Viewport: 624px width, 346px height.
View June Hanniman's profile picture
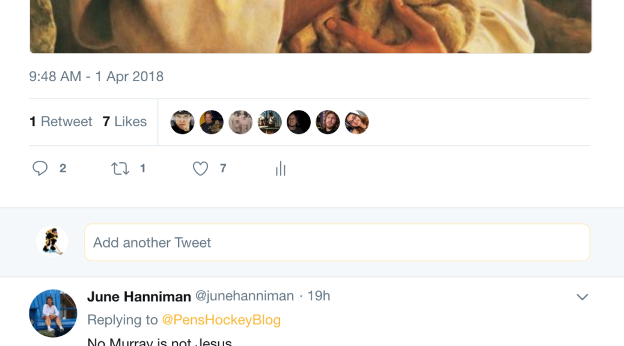pyautogui.click(x=53, y=313)
